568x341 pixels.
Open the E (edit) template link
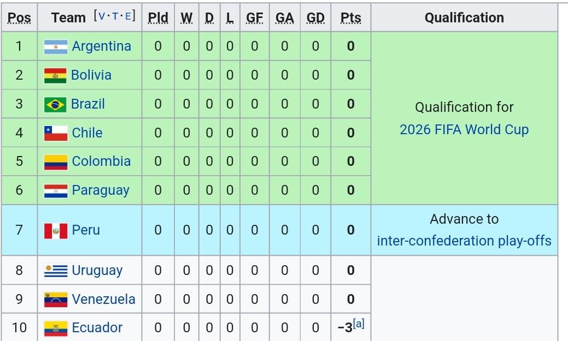pos(127,16)
